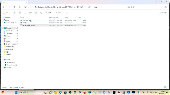Click the Copy toolbar icon
Screen dimensions: 170x95
[20, 13]
